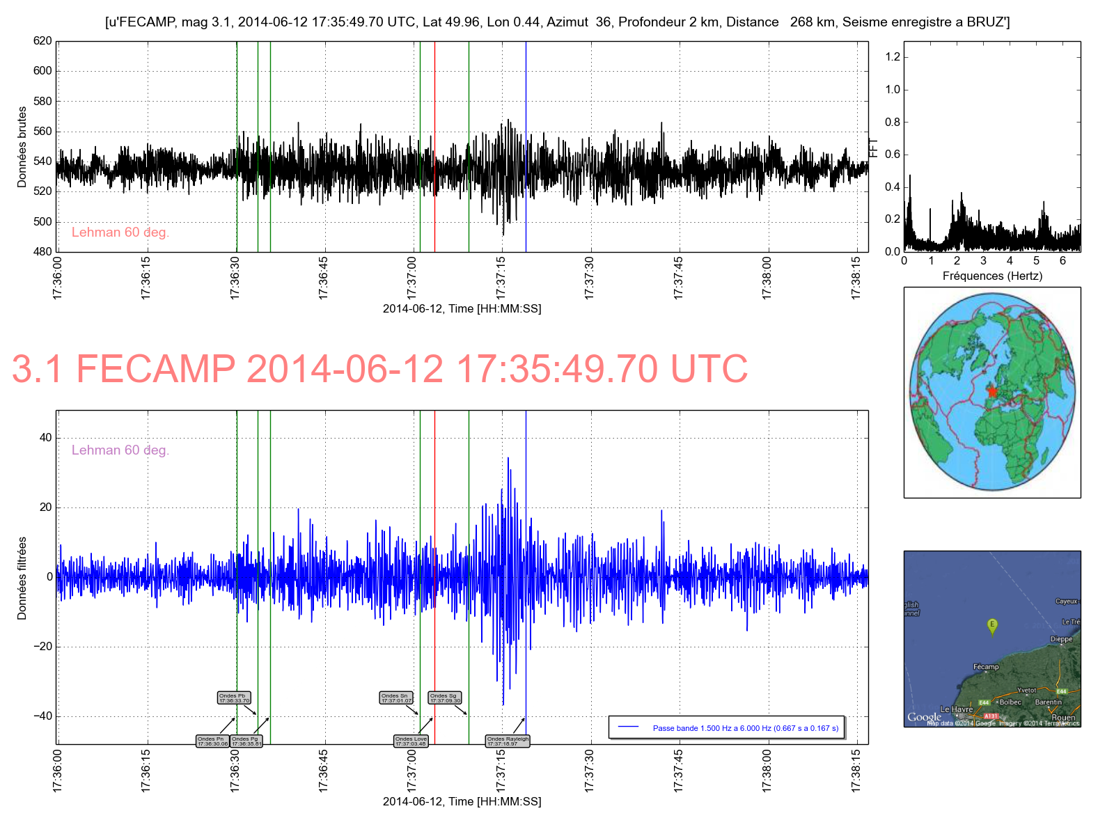This screenshot has height=827, width=1114.
Task: Click the red star on the globe
Action: [991, 392]
